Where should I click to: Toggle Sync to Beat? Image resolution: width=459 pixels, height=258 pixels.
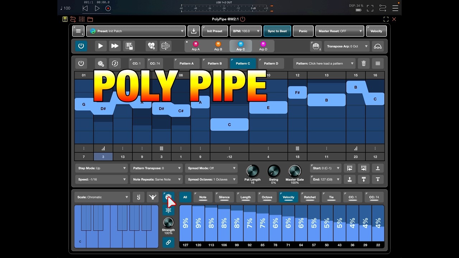click(277, 31)
